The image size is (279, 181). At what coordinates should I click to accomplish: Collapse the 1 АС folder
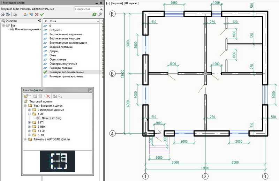30,114
